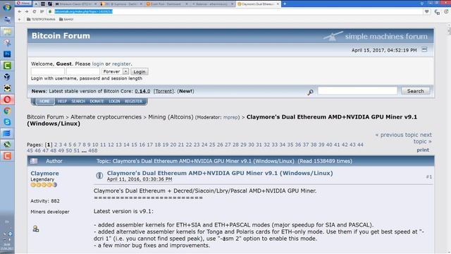Open the Torrent link

click(163, 91)
